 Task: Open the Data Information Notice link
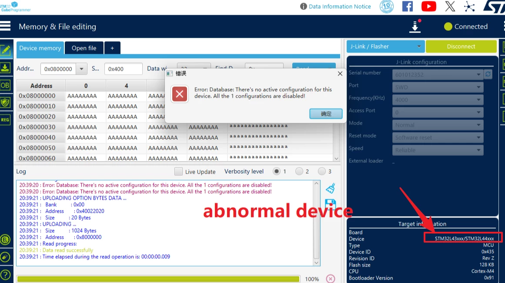pos(340,7)
